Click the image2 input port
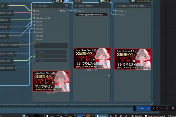The height and width of the screenshot is (117, 176). [x=34, y=29]
